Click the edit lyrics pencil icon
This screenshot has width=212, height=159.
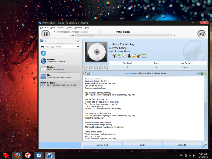pyautogui.click(x=85, y=73)
